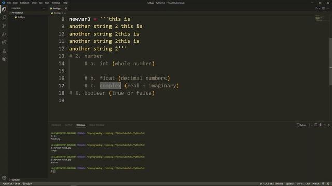332x186 pixels.
Task: Close the bottom terminal panel
Action: pos(329,125)
